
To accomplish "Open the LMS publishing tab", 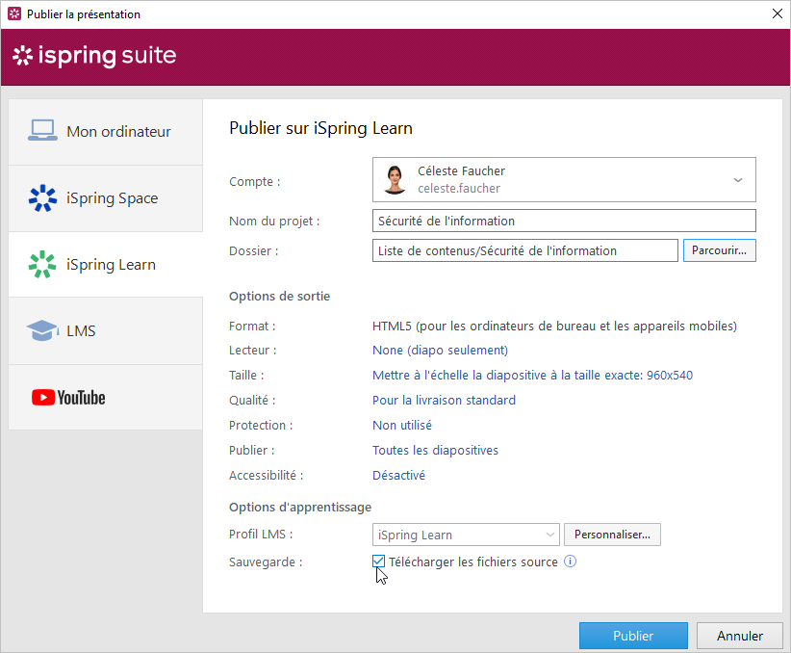I will click(106, 330).
